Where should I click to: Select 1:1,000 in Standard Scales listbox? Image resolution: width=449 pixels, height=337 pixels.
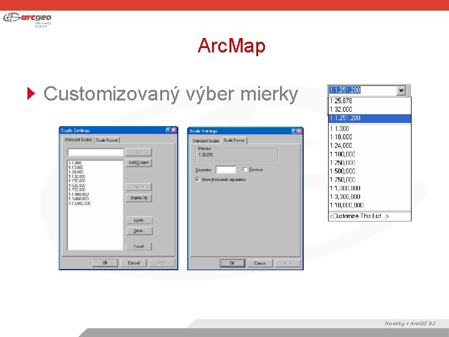(x=75, y=163)
